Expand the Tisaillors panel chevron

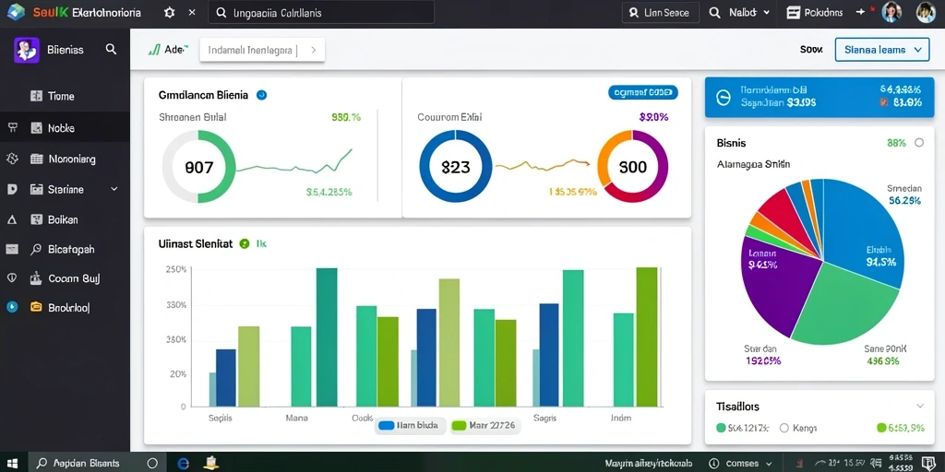(920, 406)
